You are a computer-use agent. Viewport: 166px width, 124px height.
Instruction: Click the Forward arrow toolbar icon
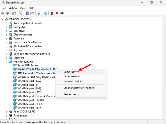[7, 13]
